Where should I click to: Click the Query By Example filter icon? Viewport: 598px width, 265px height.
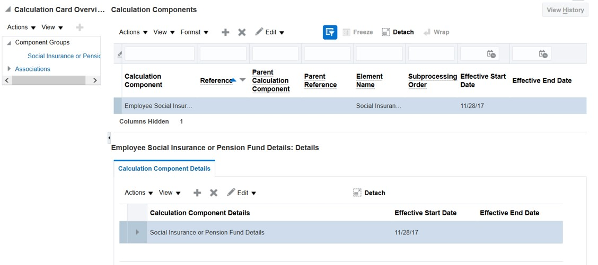[330, 32]
